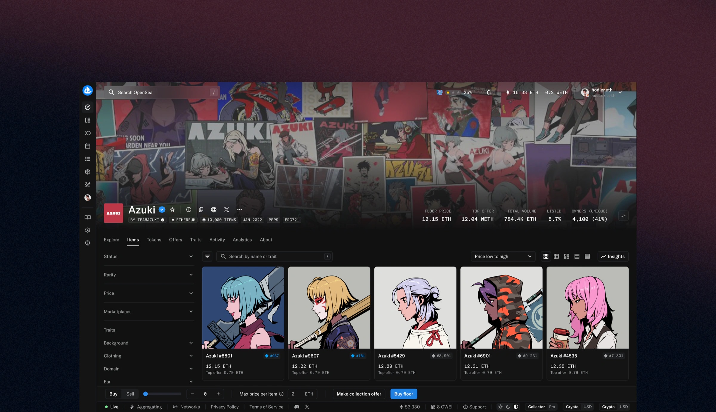This screenshot has width=716, height=412.
Task: Open the three-dot more options menu
Action: [239, 210]
